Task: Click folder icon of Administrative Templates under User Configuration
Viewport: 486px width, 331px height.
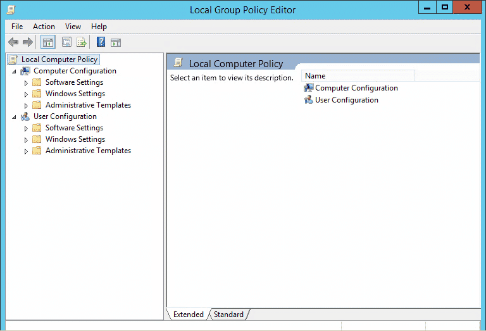Action: (37, 151)
